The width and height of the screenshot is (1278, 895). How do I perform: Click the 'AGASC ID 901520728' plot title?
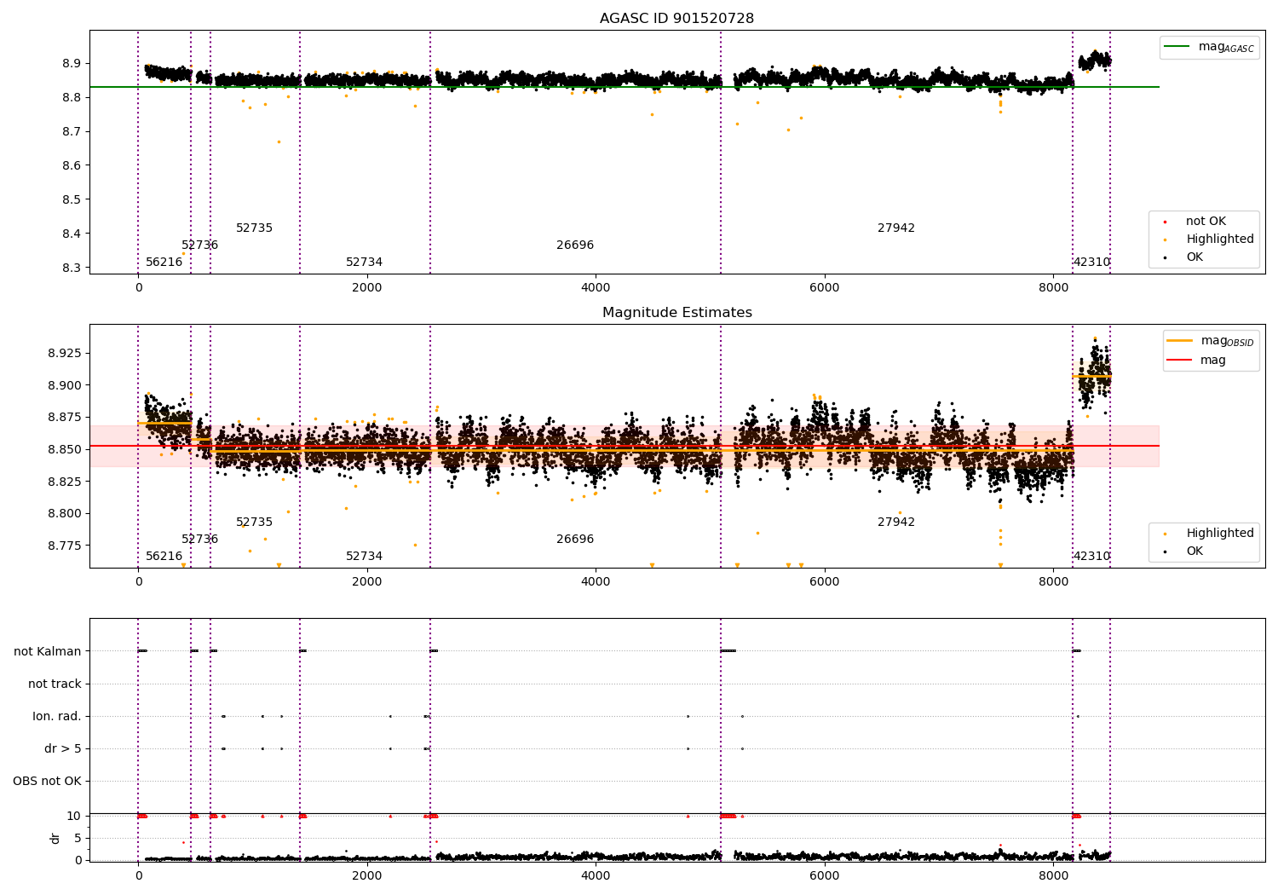pos(676,19)
